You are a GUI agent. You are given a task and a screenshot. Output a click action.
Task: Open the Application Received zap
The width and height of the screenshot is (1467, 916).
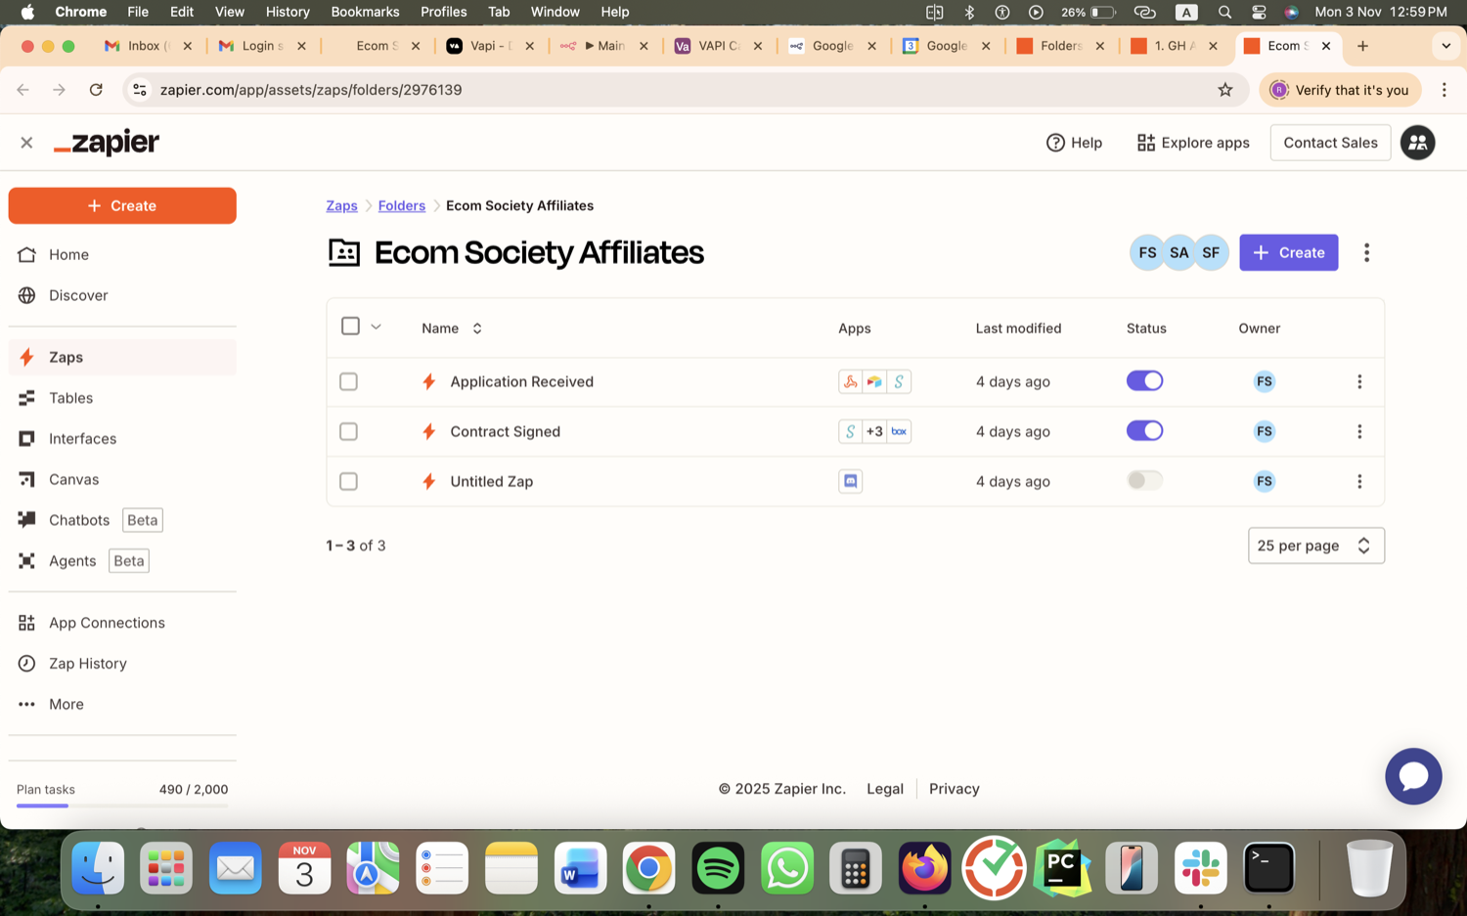[521, 381]
